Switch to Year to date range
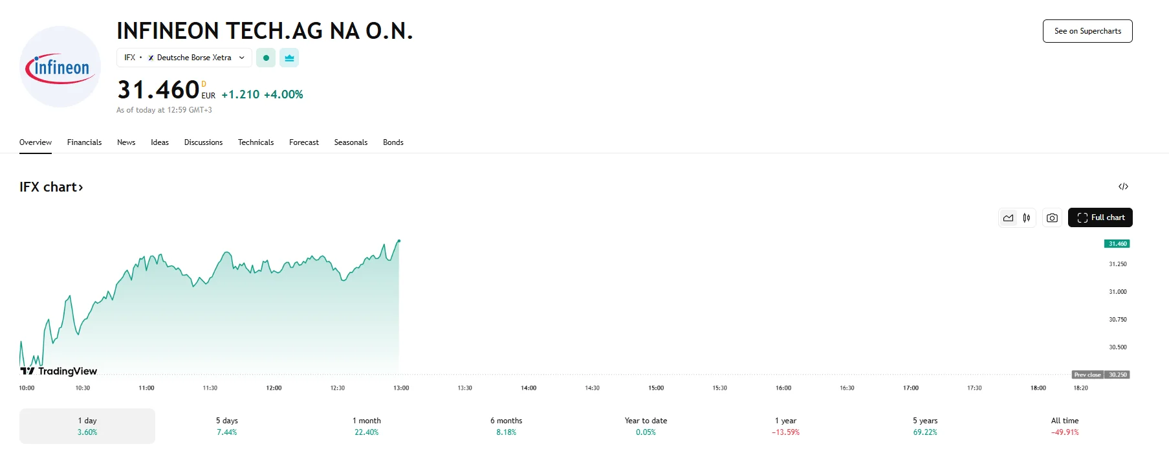The width and height of the screenshot is (1169, 455). coord(645,425)
